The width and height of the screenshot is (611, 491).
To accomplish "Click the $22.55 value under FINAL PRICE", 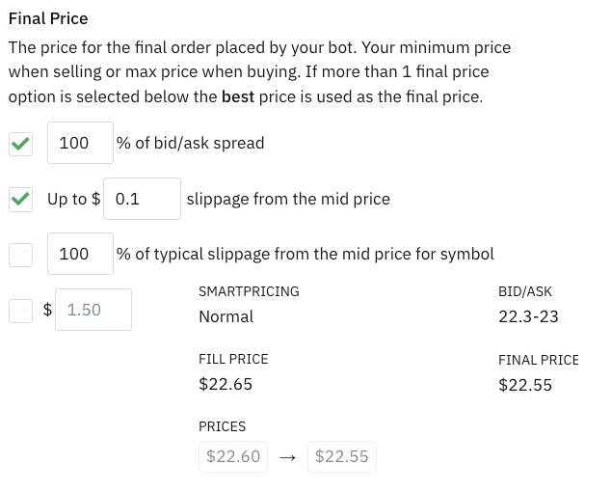I will click(525, 385).
